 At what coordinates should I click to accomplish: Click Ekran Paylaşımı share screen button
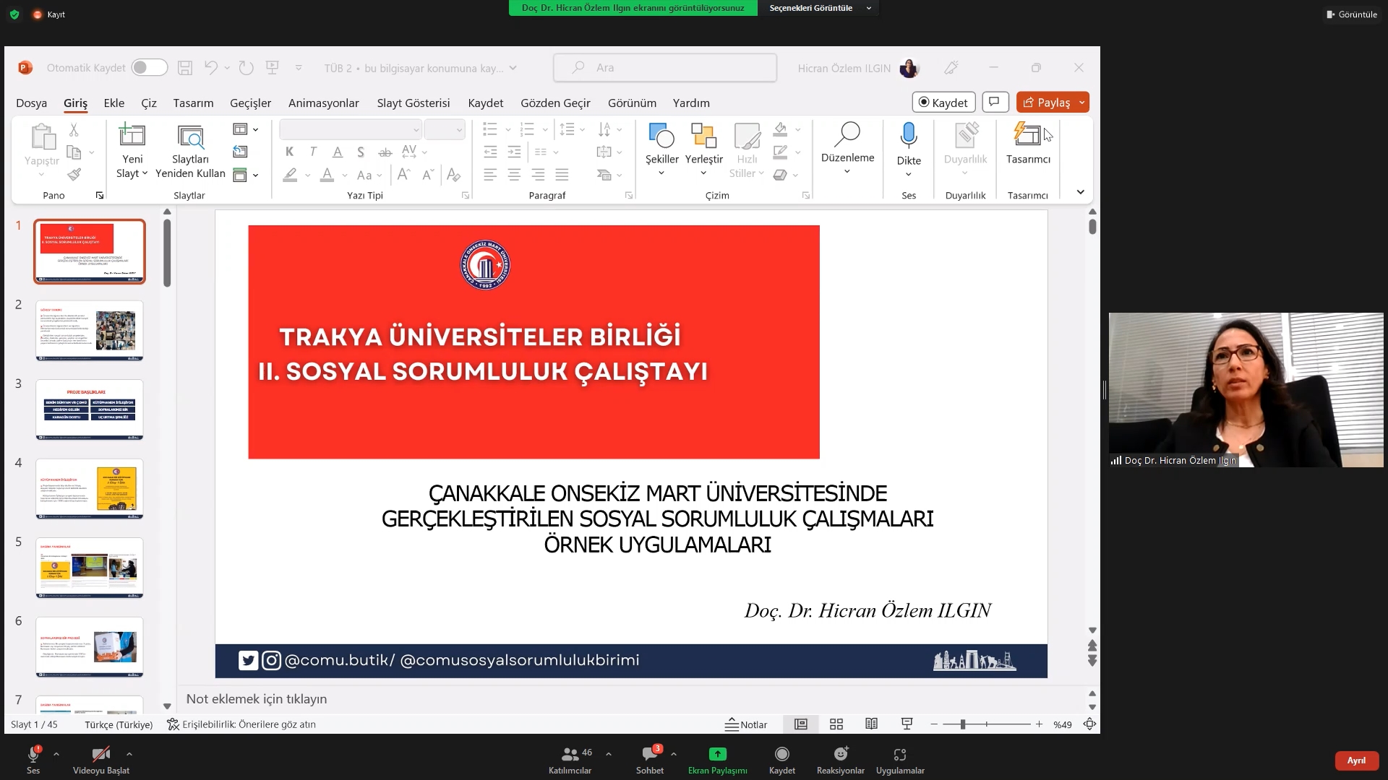pos(718,760)
